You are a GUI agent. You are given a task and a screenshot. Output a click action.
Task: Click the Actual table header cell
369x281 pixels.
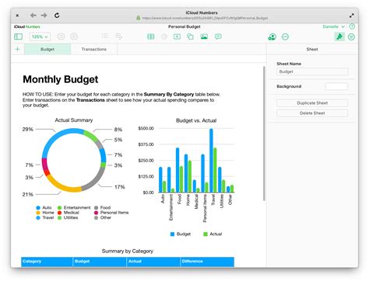(x=153, y=262)
